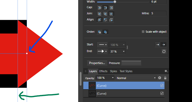Image resolution: width=192 pixels, height=102 pixels.
Task: Hide the black Curve layer
Action: coord(162,93)
